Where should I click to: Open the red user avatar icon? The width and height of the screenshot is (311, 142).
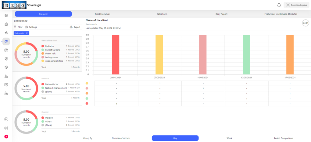pos(6,137)
